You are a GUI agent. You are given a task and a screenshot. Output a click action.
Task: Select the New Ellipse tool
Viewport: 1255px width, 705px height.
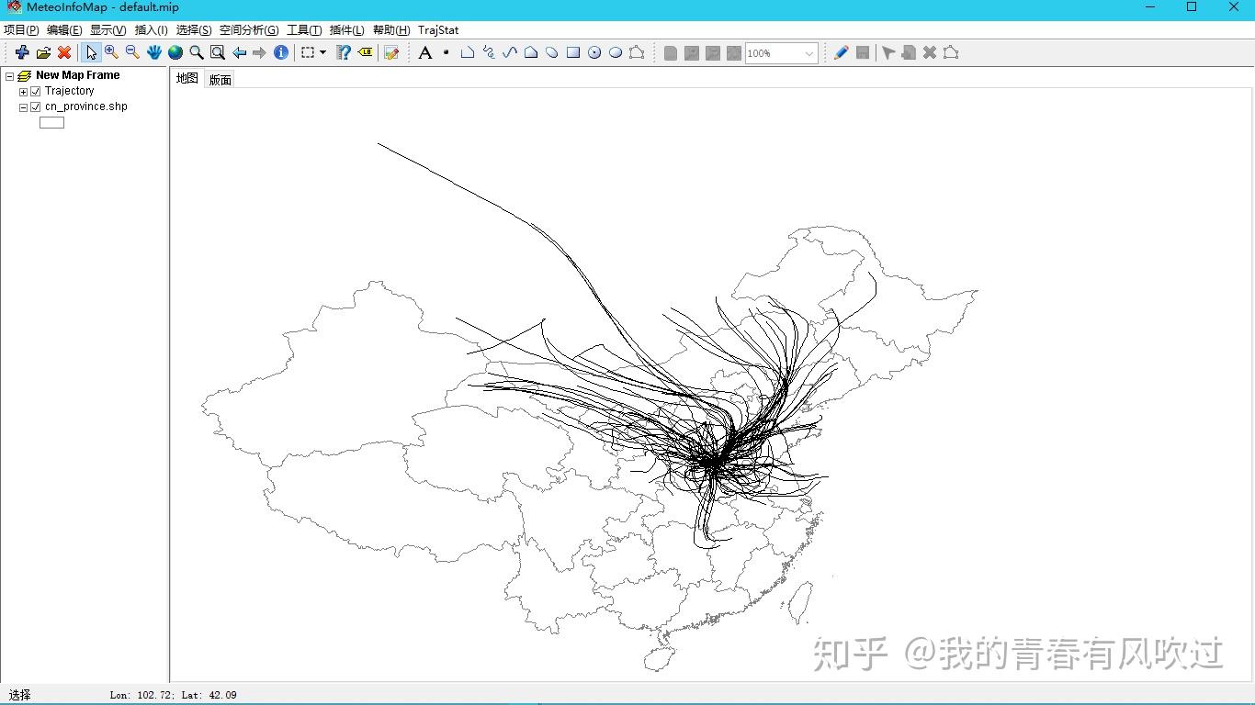[616, 53]
